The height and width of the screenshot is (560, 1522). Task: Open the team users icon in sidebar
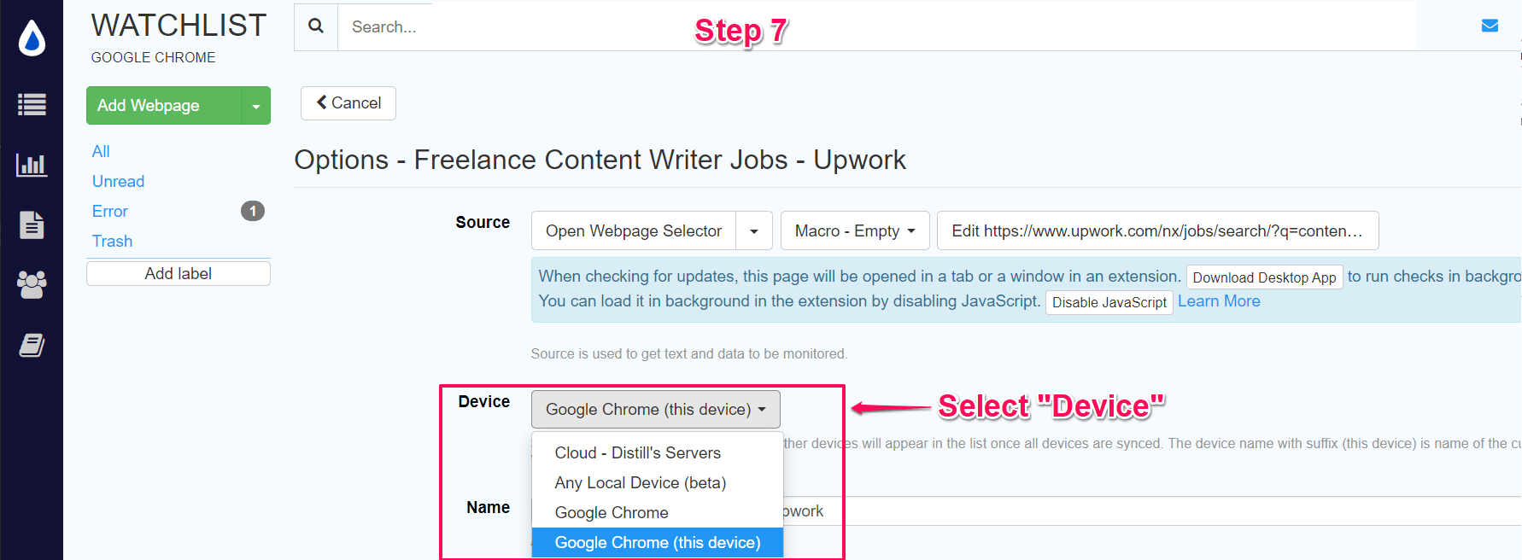32,284
